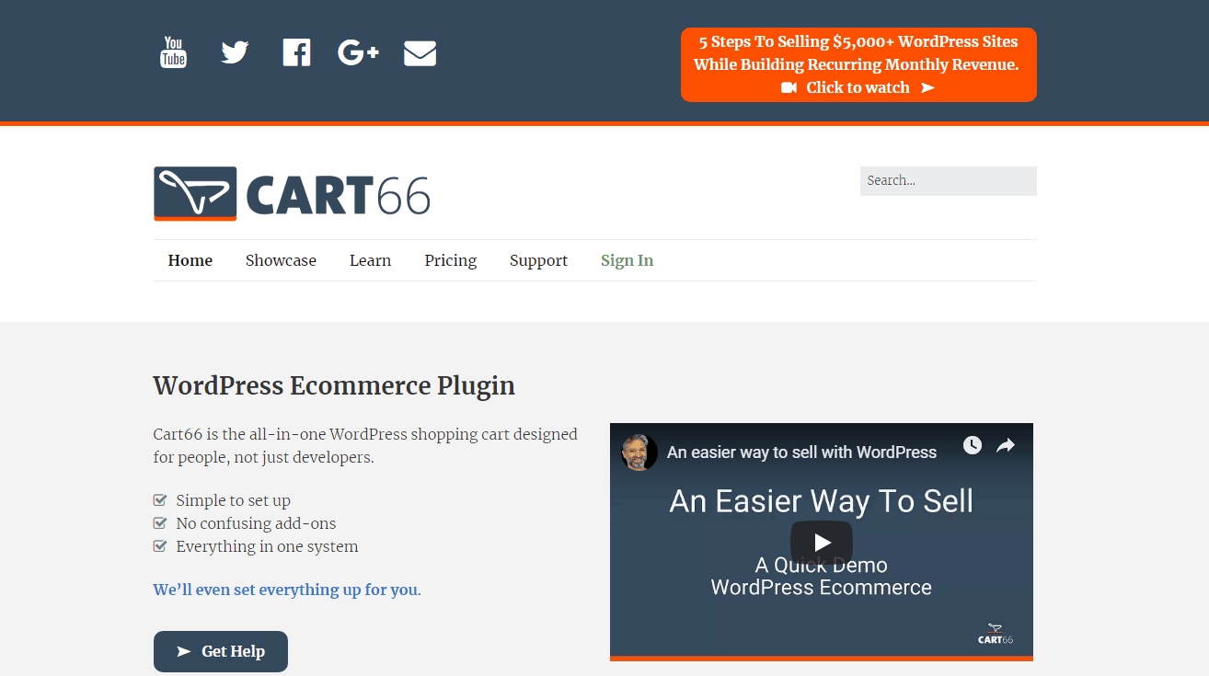Click the presenter avatar thumbnail on the video
The height and width of the screenshot is (676, 1209).
pos(640,452)
